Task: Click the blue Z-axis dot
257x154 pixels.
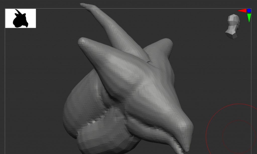Action: [x=249, y=11]
